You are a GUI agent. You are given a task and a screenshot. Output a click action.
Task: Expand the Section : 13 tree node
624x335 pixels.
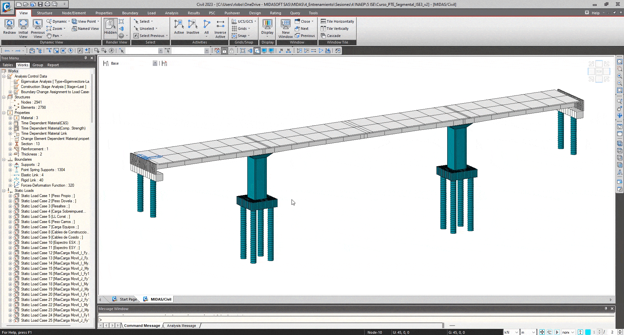coord(10,144)
